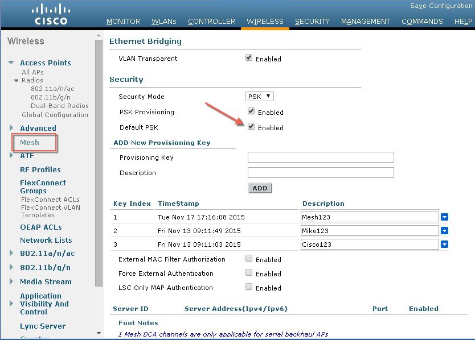Open Global Configuration link
Viewport: 475px width, 340px height.
[x=55, y=115]
